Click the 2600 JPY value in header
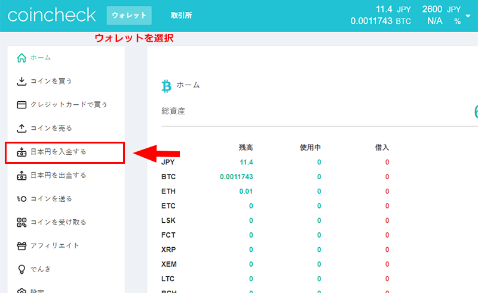Screen dimensions: 478x293 coord(442,10)
